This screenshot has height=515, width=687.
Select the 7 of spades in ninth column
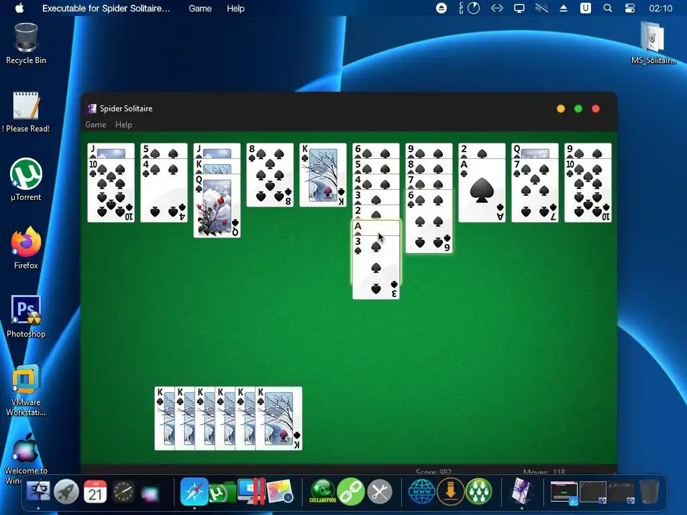[x=535, y=190]
